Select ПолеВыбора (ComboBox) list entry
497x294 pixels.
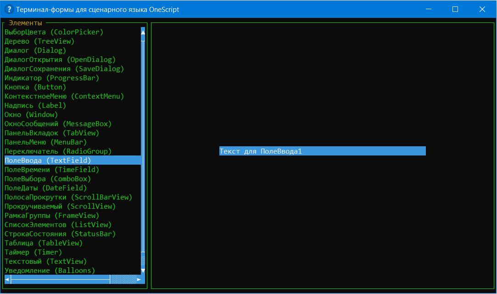(48, 179)
